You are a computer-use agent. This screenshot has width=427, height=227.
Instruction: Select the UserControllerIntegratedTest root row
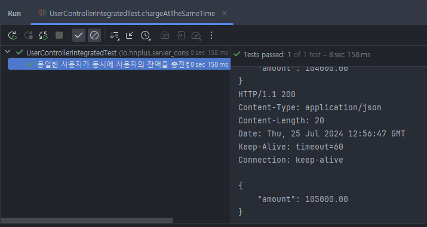point(115,52)
